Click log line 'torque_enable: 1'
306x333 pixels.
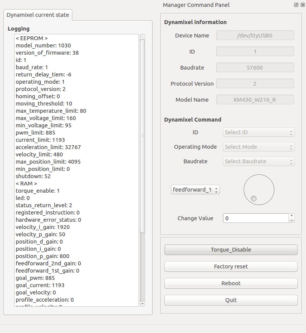click(37, 191)
